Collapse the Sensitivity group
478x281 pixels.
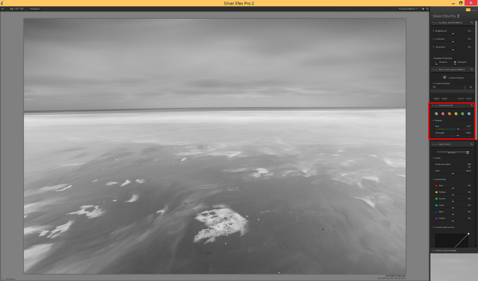pyautogui.click(x=433, y=180)
